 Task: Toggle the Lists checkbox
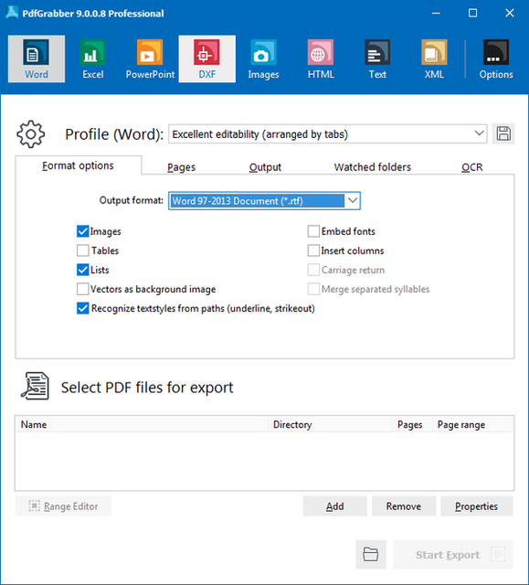coord(83,270)
